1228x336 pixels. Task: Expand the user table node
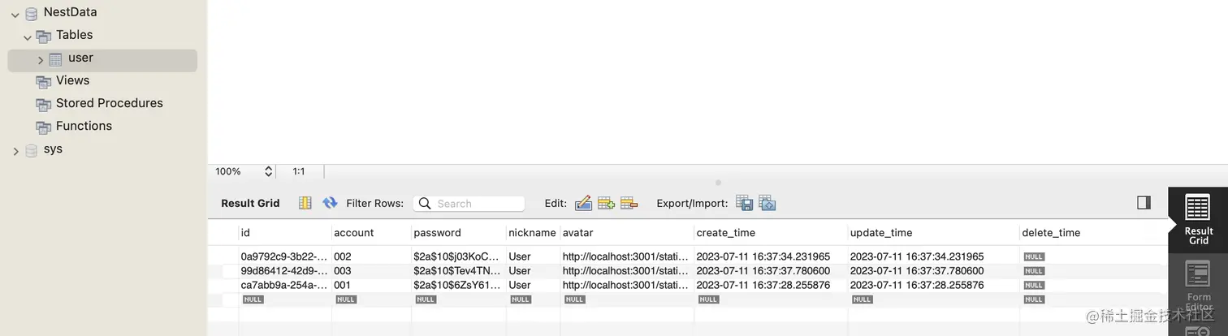(x=41, y=60)
